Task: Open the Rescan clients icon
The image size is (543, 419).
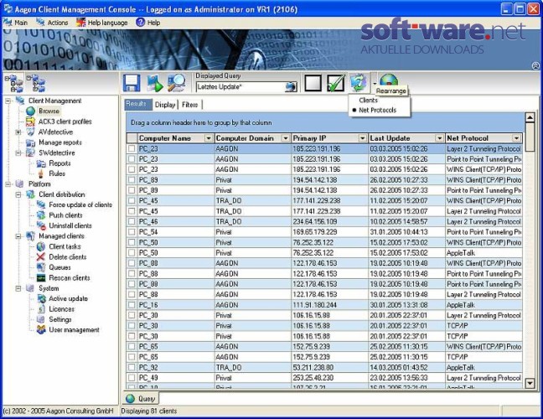Action: (x=41, y=277)
